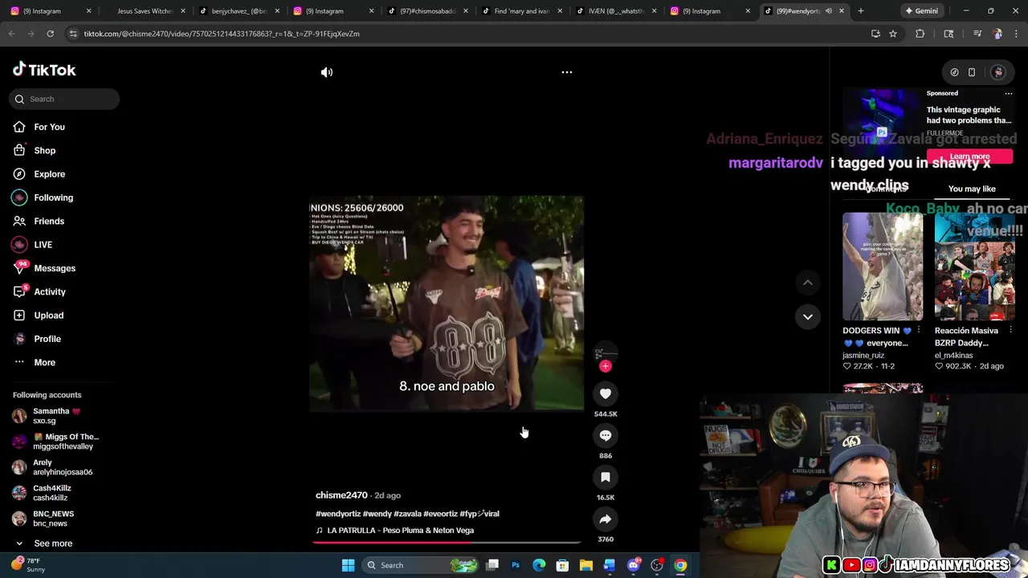Save video with the bookmark icon

pos(606,477)
